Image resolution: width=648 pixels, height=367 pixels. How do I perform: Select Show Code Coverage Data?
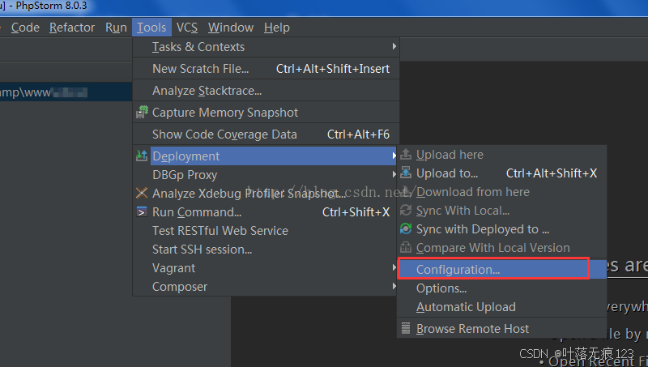click(266, 134)
